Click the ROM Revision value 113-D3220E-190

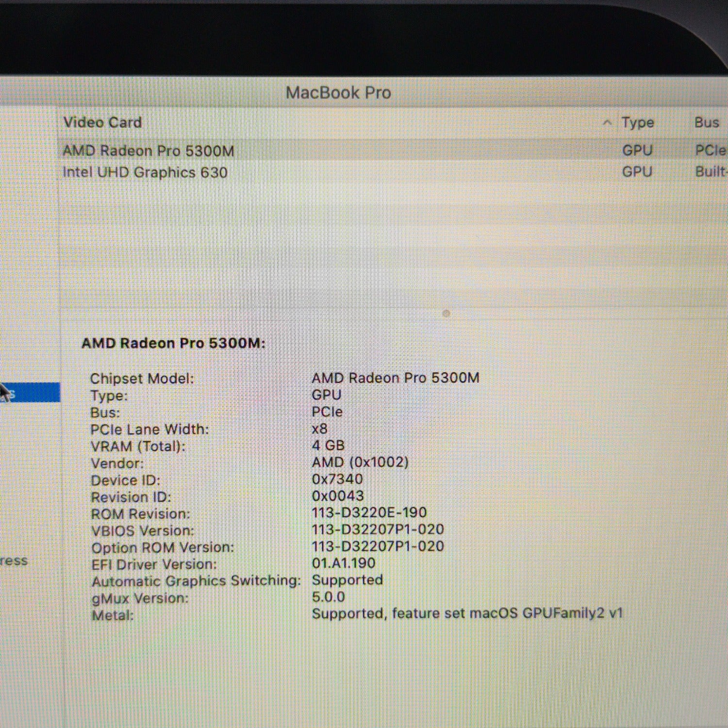pyautogui.click(x=369, y=513)
